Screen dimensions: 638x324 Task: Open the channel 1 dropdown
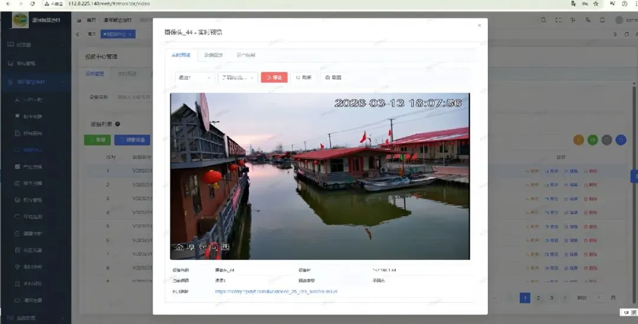[195, 77]
